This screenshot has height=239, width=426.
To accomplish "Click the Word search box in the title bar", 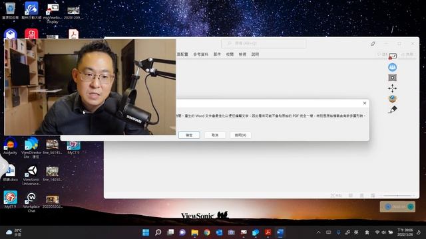I will pyautogui.click(x=264, y=43).
